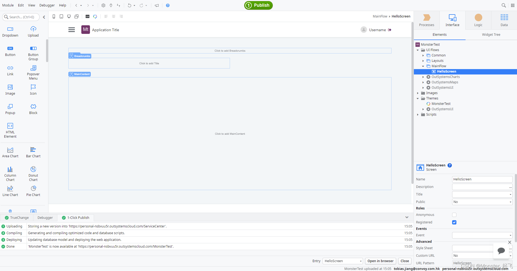This screenshot has width=517, height=271.
Task: Select the Column Chart widget
Action: (x=10, y=174)
